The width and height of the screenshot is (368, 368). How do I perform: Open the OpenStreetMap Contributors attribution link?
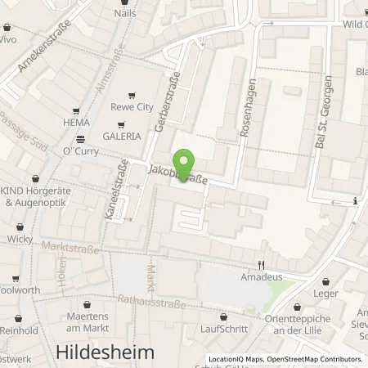[315, 360]
